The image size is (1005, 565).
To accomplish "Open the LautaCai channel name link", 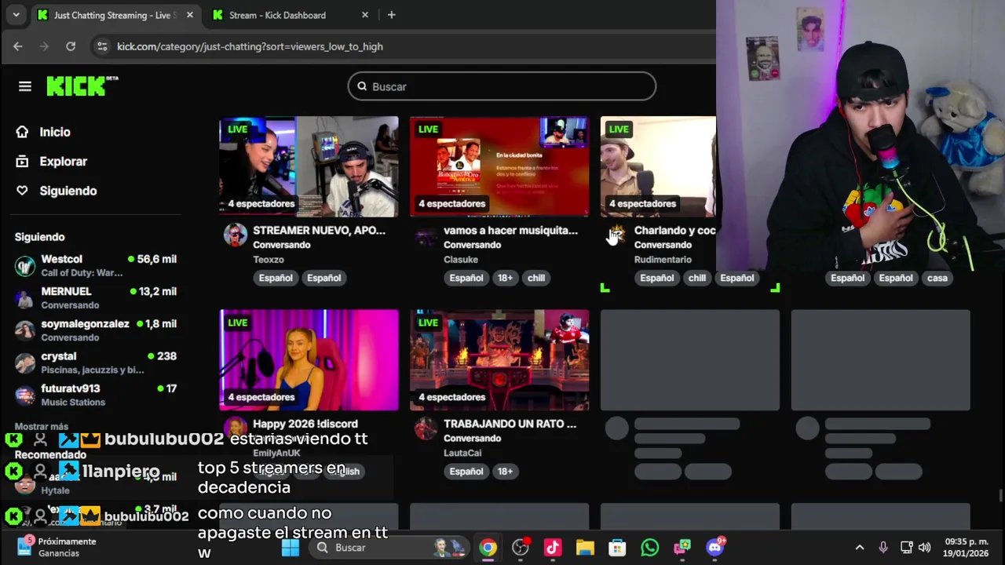I will (462, 453).
